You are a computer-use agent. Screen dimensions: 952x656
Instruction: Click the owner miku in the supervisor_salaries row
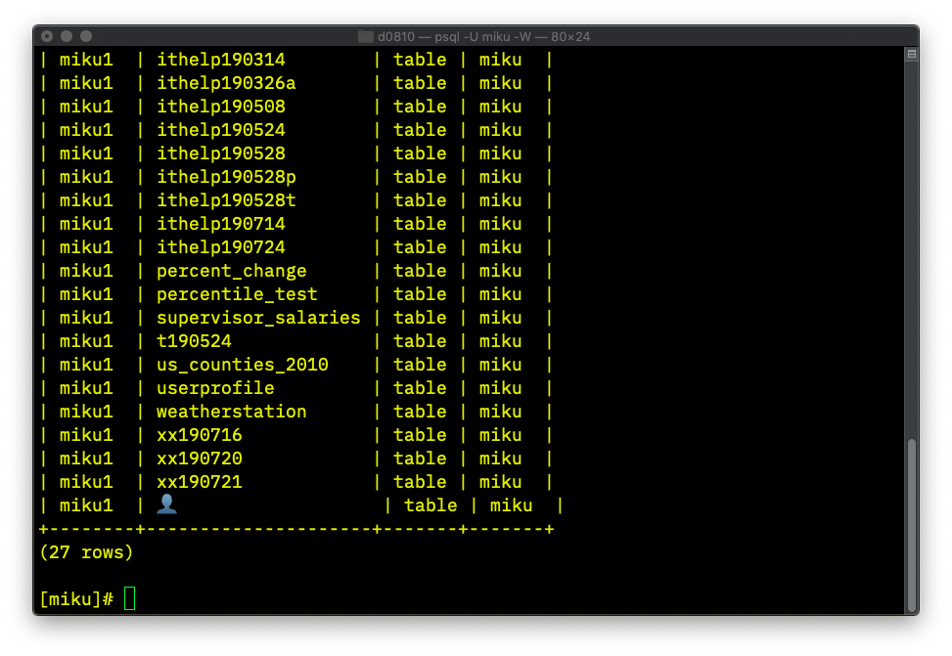500,318
